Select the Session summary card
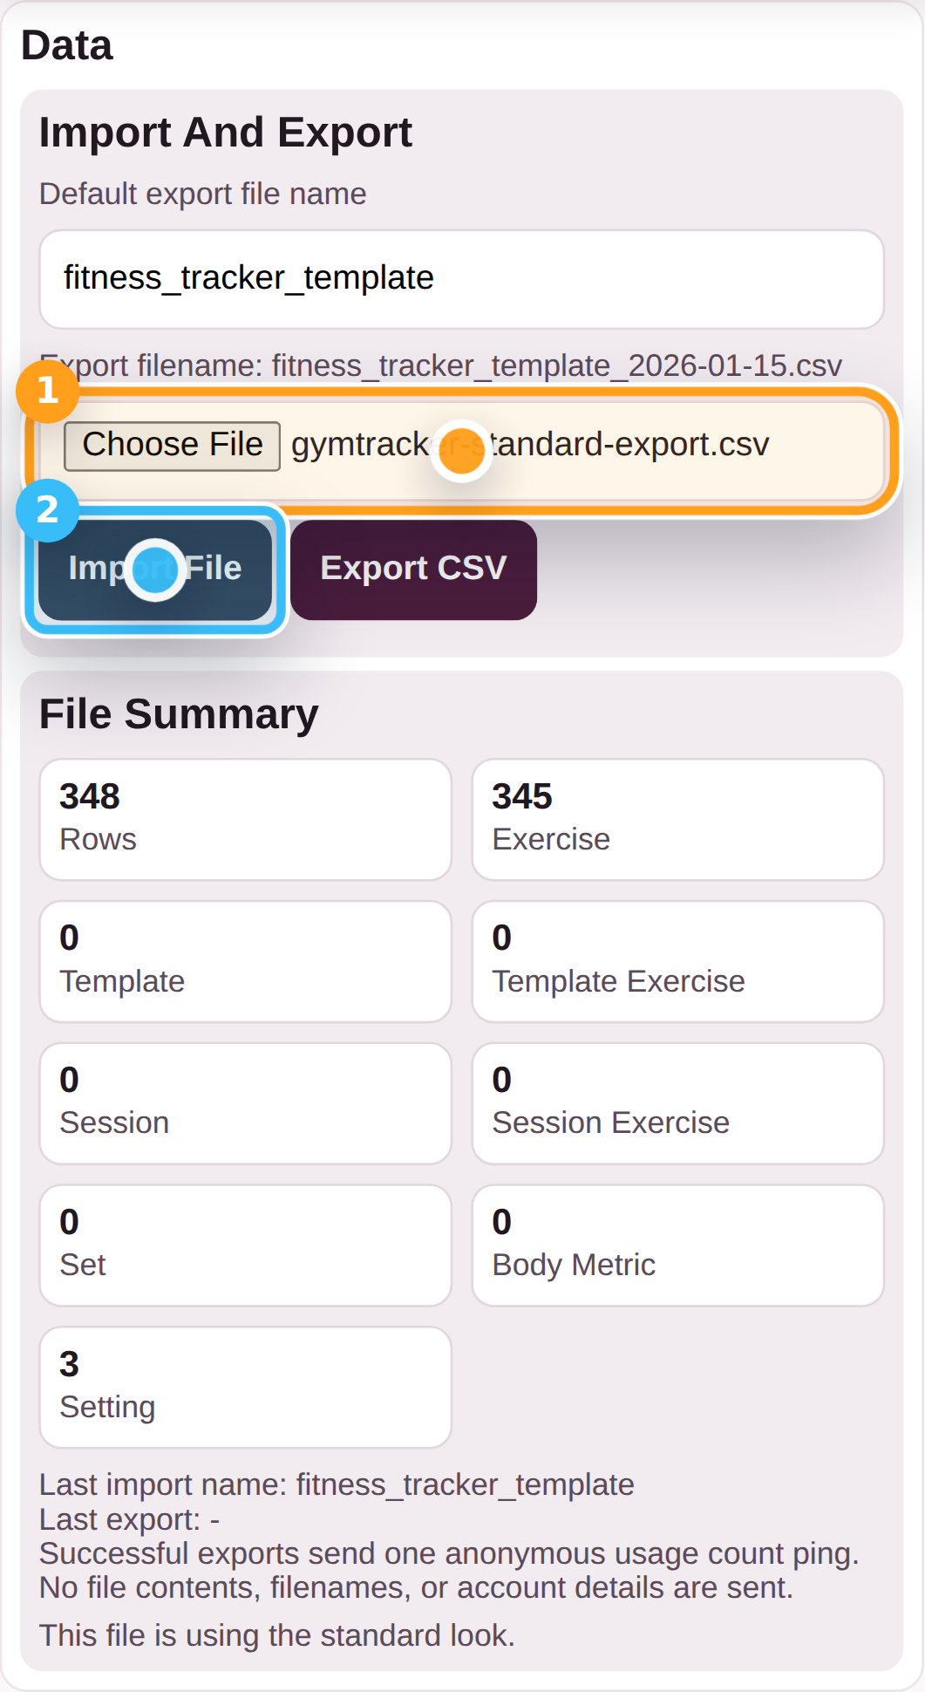Viewport: 925px width, 1692px height. 245,1102
